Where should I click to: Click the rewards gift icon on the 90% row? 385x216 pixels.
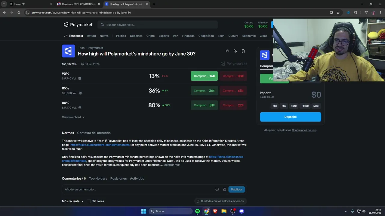point(80,78)
